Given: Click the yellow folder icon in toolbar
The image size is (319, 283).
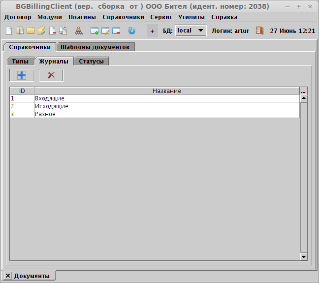Looking at the screenshot, I should (x=31, y=31).
